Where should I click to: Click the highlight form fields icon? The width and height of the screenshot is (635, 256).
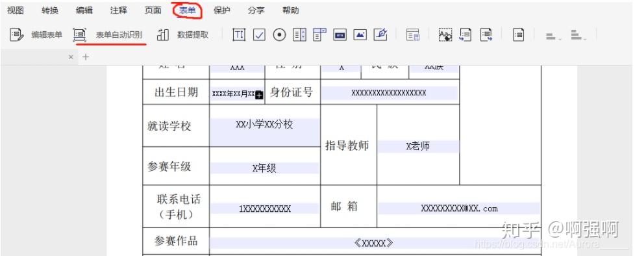(x=445, y=35)
